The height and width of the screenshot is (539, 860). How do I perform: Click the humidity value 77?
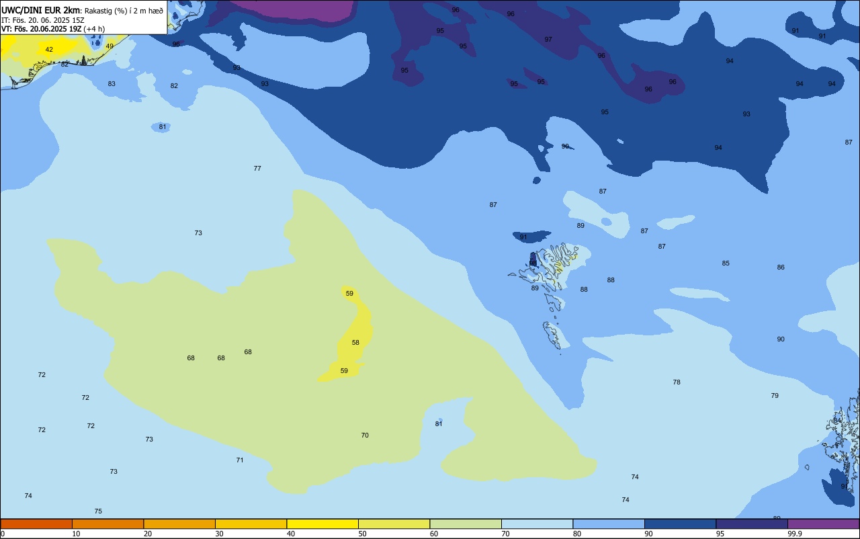[x=257, y=169]
